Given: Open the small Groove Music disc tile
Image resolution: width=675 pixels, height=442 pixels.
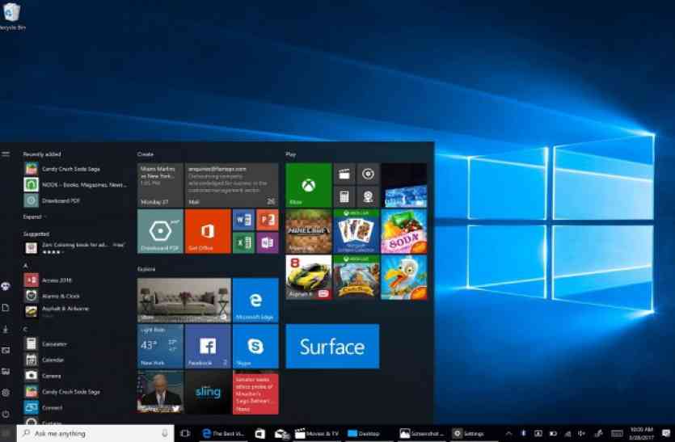Looking at the screenshot, I should pyautogui.click(x=368, y=174).
